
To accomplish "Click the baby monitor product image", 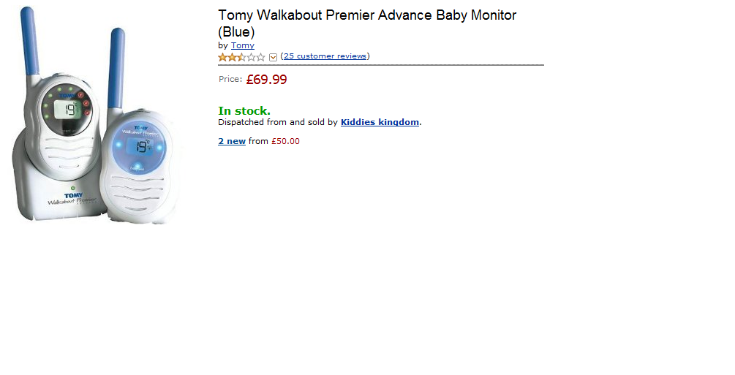I will (95, 117).
